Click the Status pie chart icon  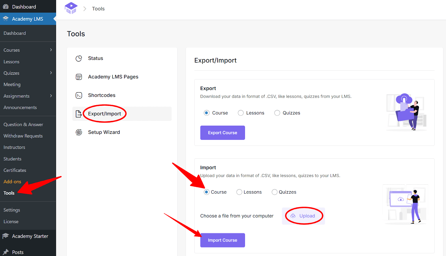(79, 58)
